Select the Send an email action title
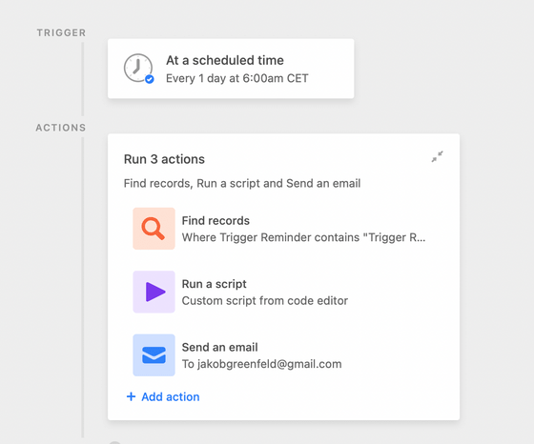534x444 pixels. pos(219,347)
